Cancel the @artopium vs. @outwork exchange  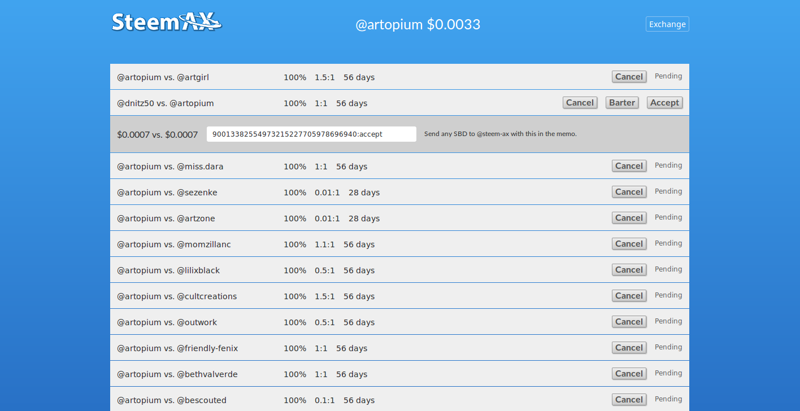pos(629,322)
